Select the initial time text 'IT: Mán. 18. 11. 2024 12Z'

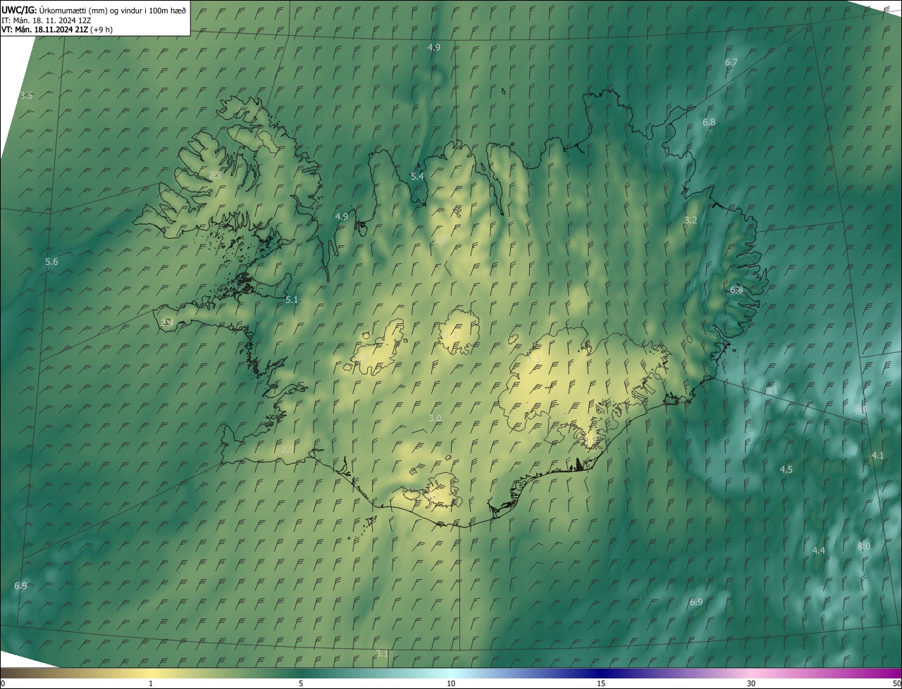pyautogui.click(x=46, y=20)
